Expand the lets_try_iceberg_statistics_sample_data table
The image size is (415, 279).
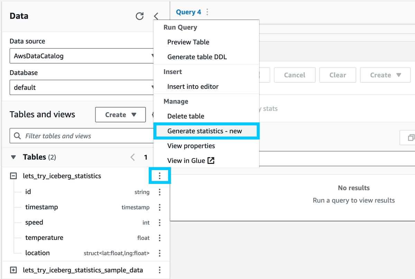[x=13, y=270]
